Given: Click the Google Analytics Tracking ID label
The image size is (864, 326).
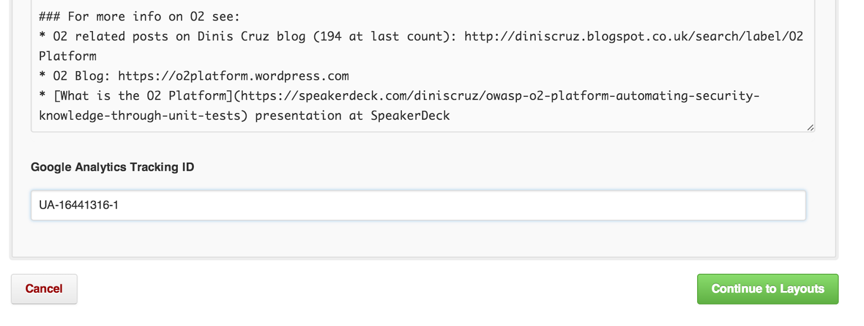Looking at the screenshot, I should coord(112,167).
